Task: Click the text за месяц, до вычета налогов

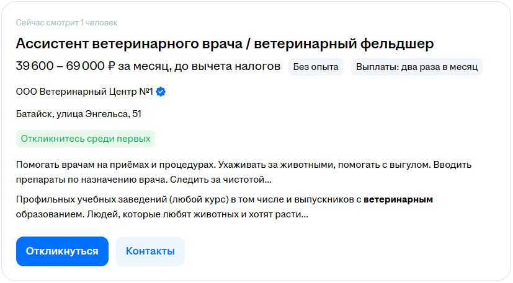Action: [x=199, y=67]
